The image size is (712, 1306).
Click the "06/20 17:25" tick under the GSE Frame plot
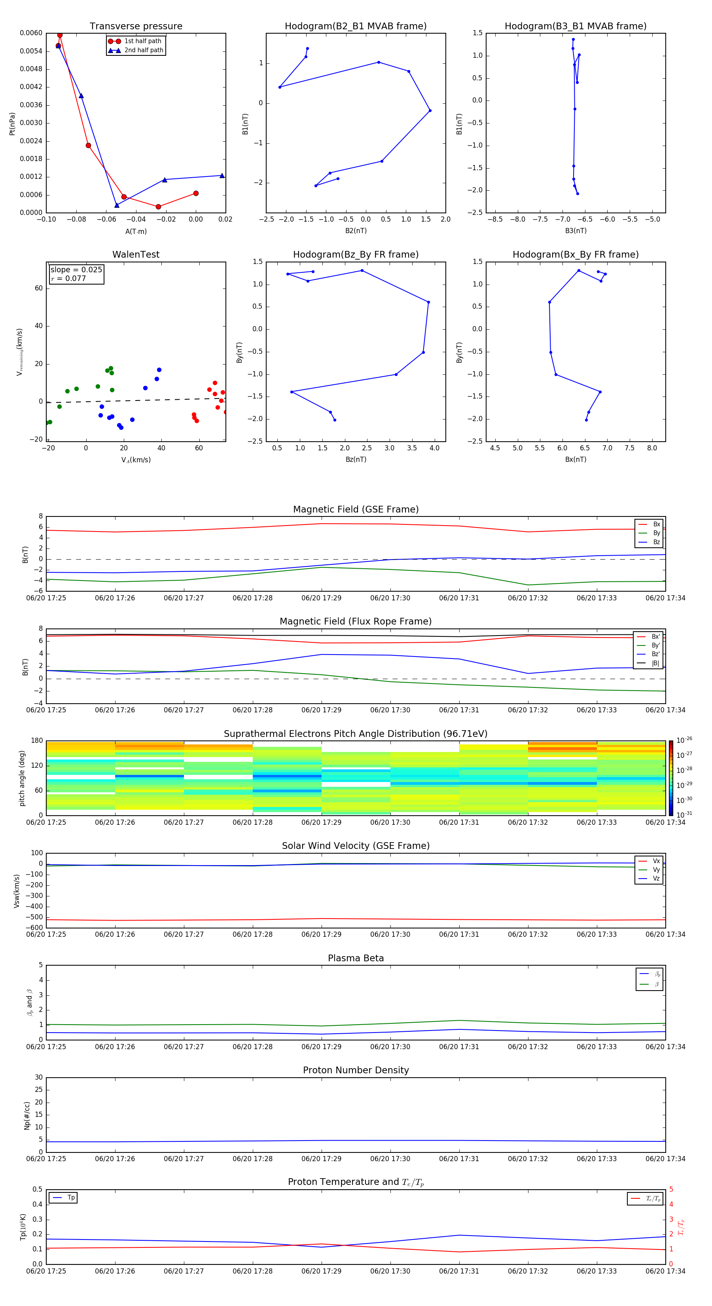46,598
